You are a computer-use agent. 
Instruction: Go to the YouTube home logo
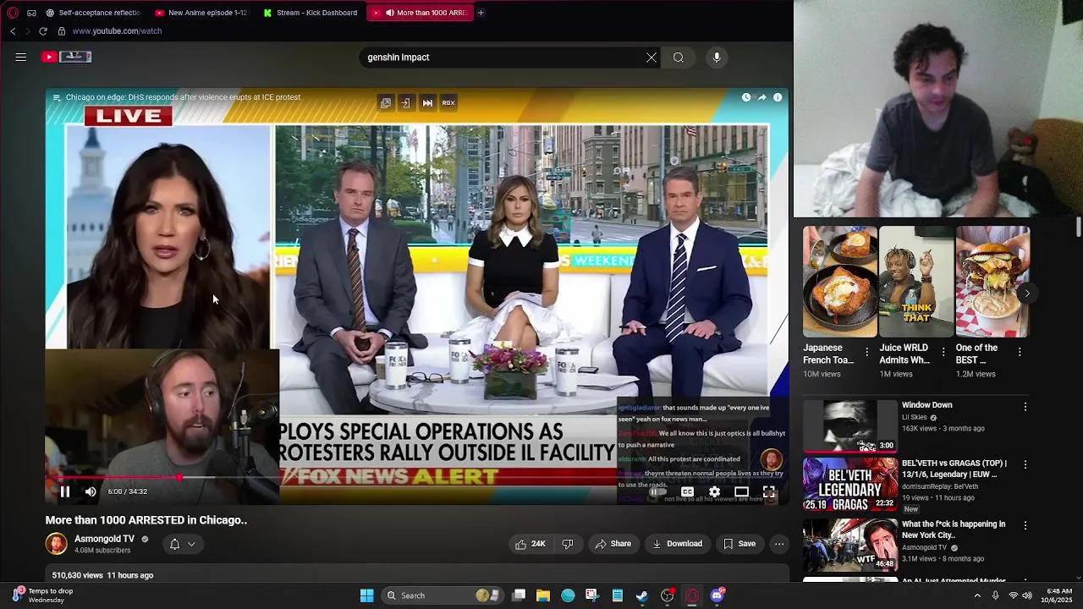(67, 57)
